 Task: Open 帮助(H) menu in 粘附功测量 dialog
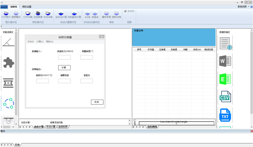pos(50,42)
